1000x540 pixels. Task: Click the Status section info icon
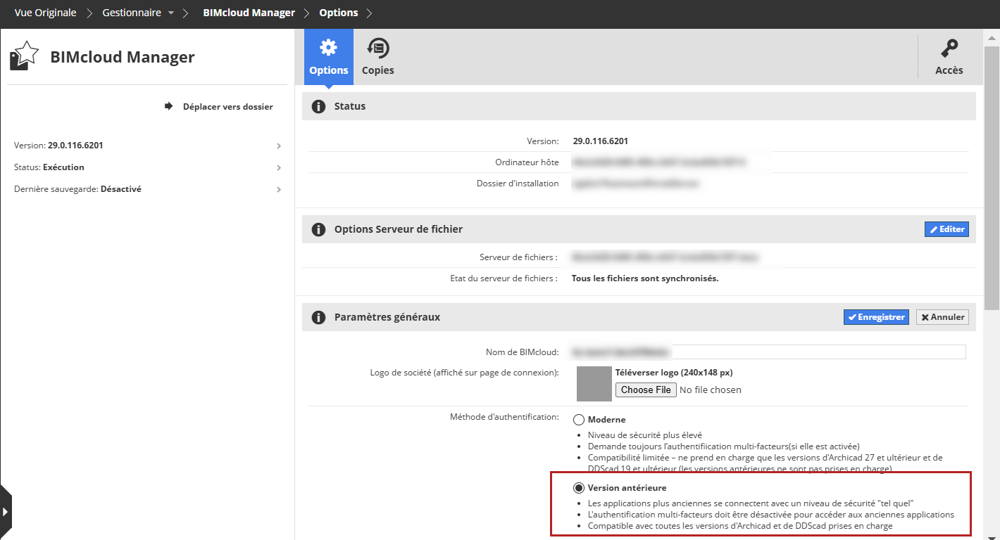[318, 106]
